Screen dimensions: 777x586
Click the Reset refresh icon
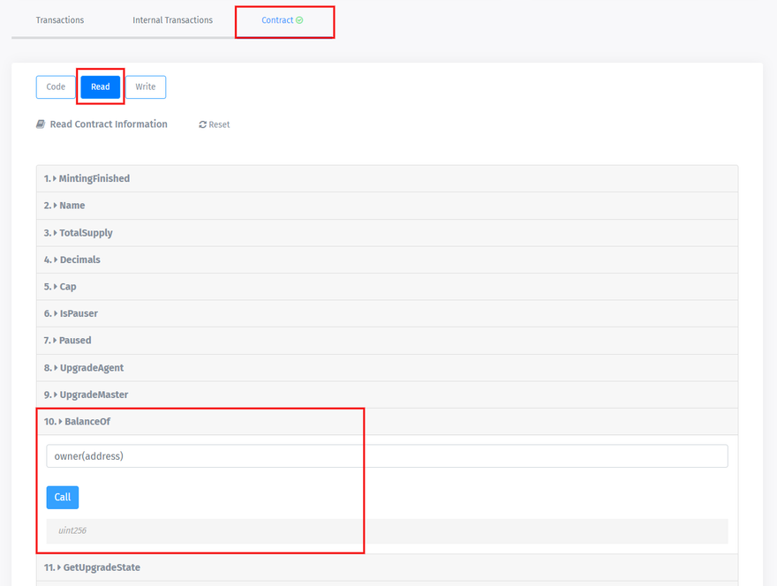click(x=203, y=125)
